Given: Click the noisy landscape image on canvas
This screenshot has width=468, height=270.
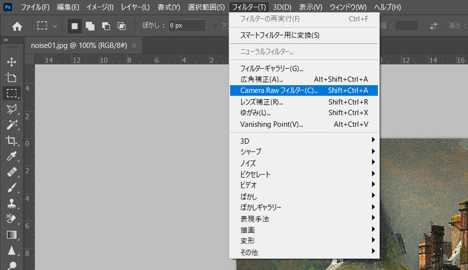Looking at the screenshot, I should pyautogui.click(x=424, y=204).
